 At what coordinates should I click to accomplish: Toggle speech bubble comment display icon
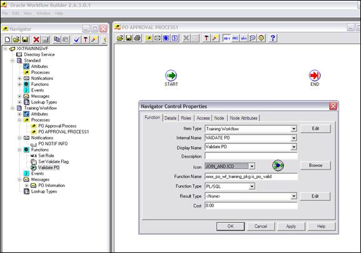pyautogui.click(x=252, y=38)
